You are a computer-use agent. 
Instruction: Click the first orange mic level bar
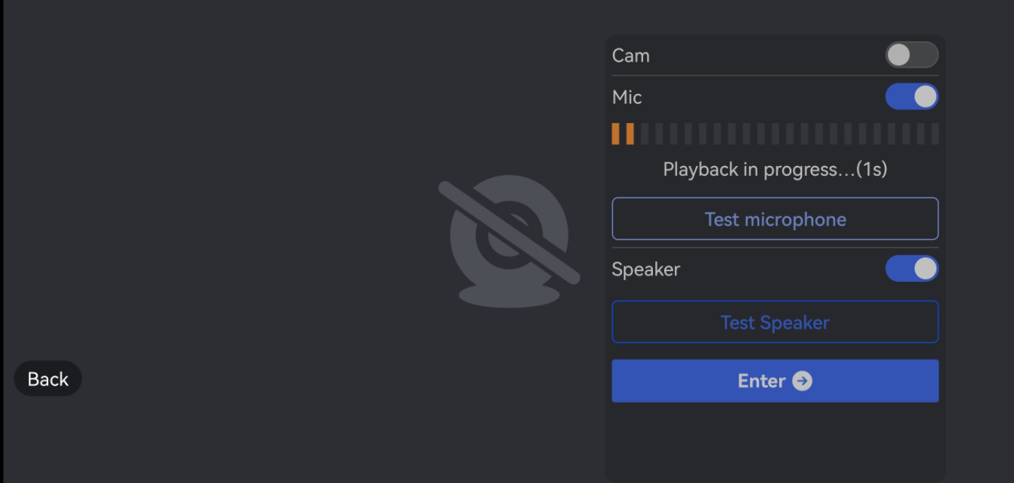pos(615,134)
